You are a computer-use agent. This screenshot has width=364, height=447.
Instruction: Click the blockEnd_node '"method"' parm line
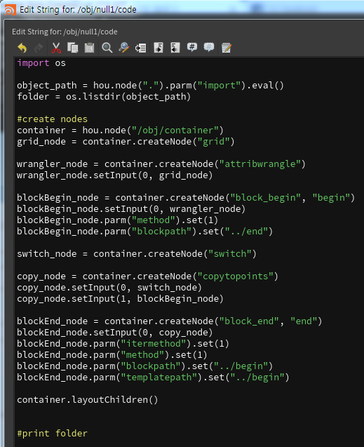pyautogui.click(x=112, y=355)
